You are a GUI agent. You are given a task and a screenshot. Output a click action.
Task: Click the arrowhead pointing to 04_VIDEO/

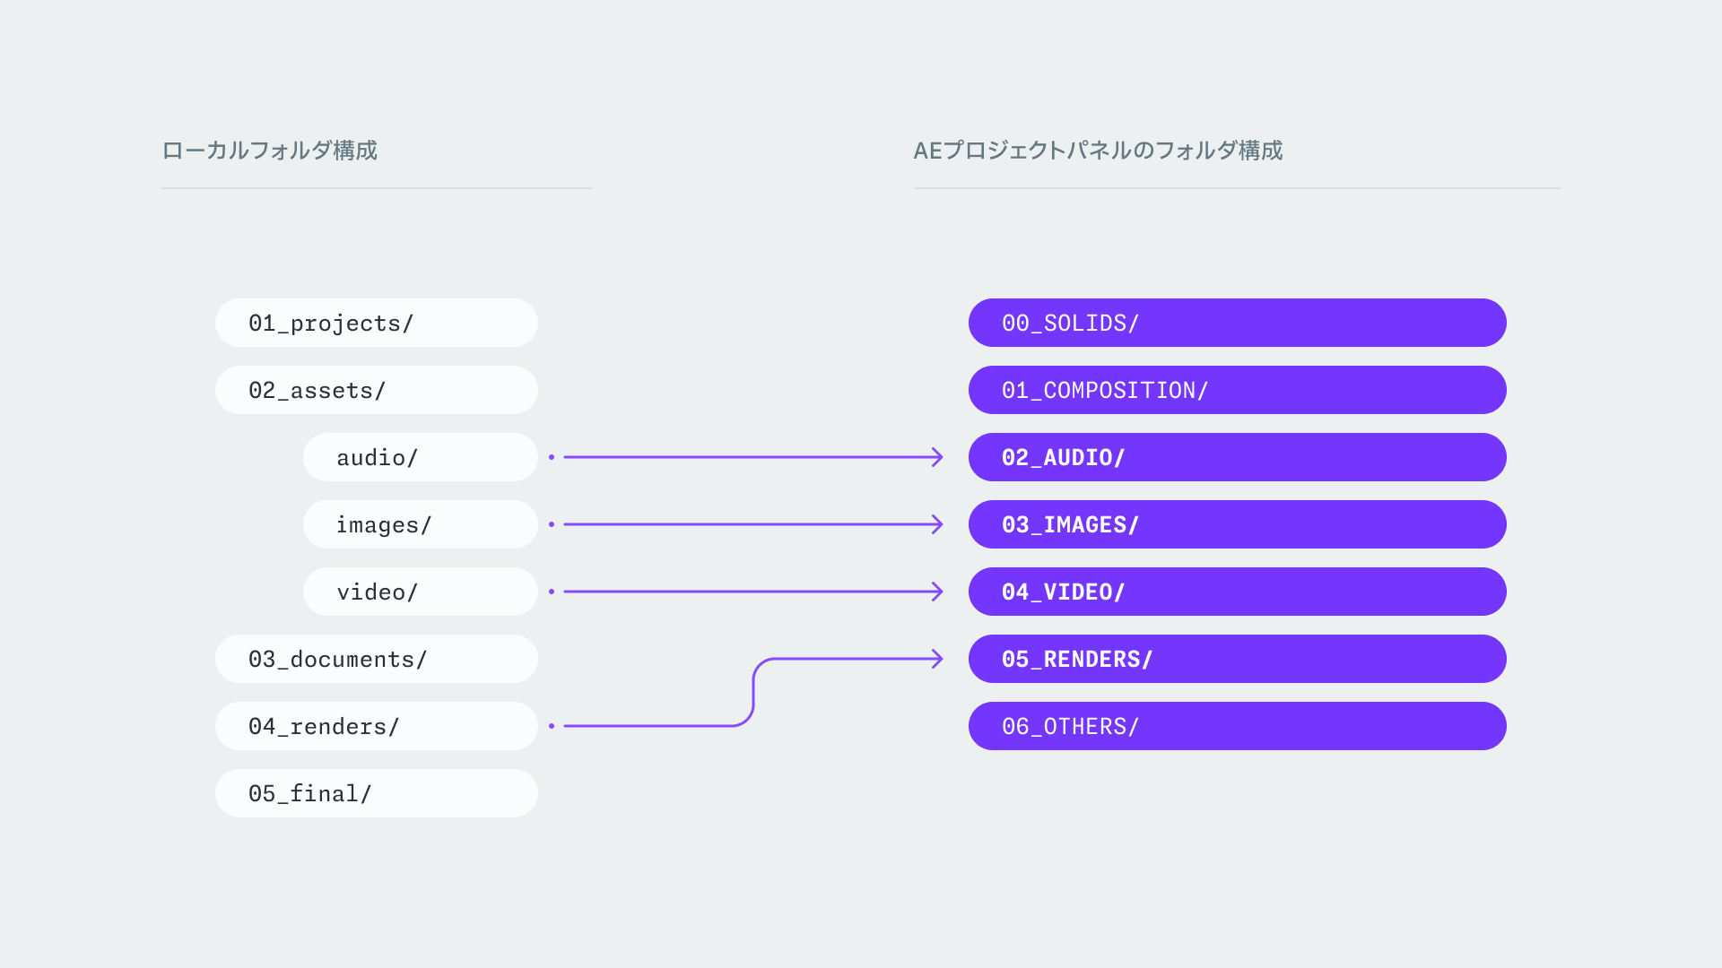tap(937, 592)
